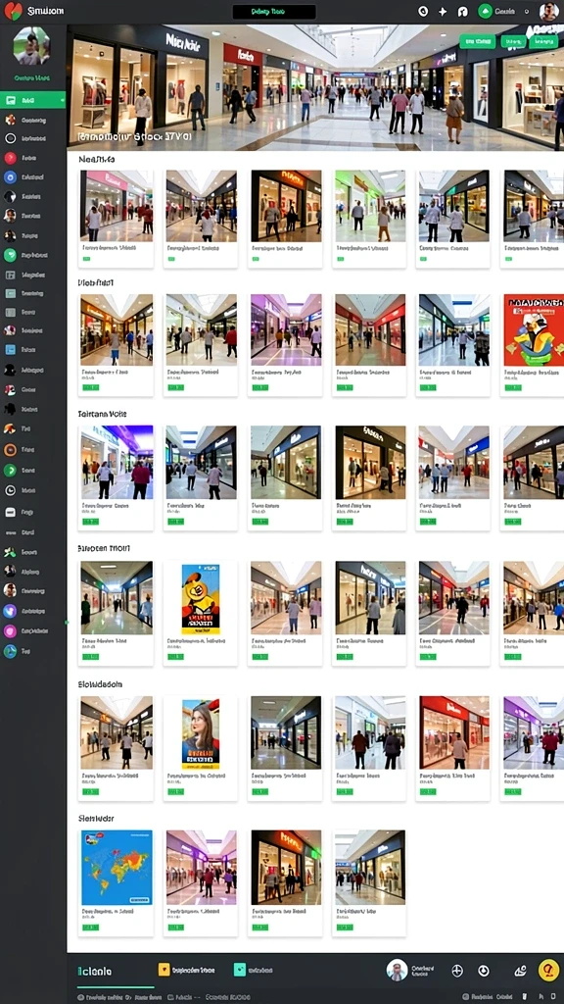Viewport: 564px width, 1004px height.
Task: Open the woman portrait poster thumbnail
Action: pos(201,733)
